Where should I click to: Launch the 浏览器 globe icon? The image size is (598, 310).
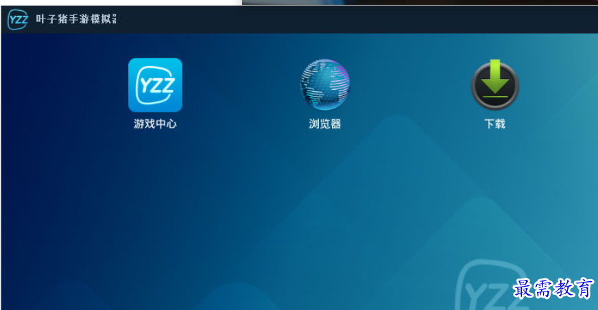point(325,84)
